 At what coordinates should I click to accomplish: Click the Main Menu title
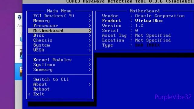59,11
